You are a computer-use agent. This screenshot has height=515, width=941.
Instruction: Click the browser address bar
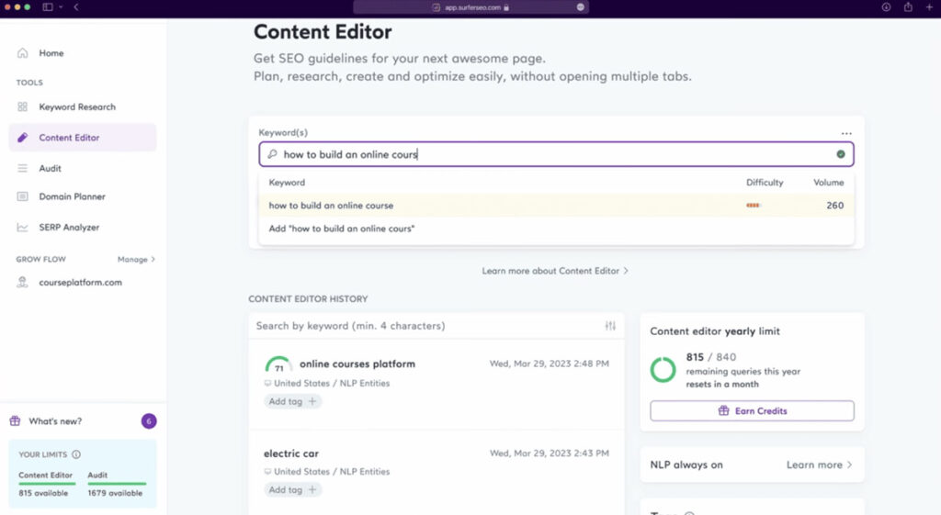(471, 7)
